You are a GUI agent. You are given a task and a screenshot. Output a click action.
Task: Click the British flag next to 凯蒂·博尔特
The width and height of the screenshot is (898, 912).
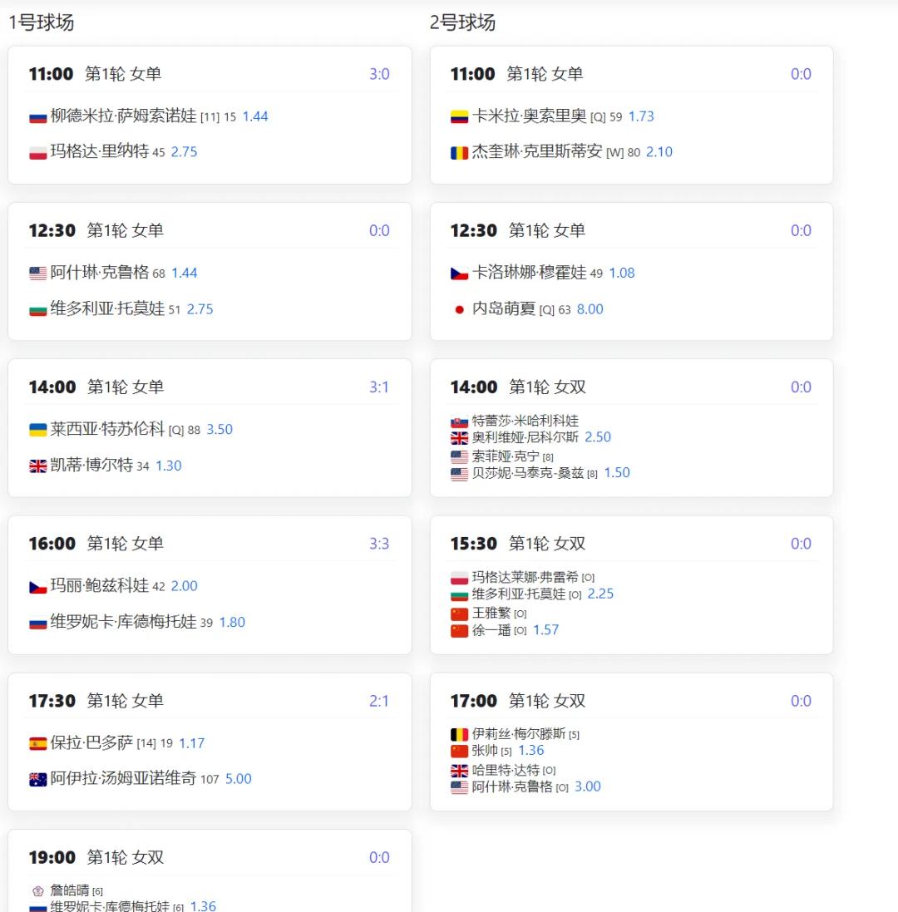point(38,466)
